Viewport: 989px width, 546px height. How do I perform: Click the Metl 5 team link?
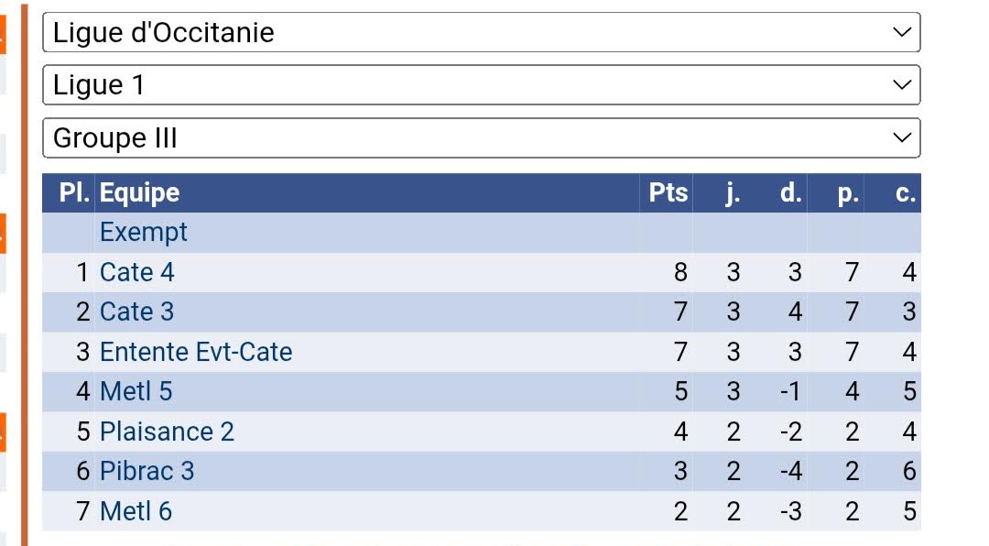pyautogui.click(x=136, y=391)
